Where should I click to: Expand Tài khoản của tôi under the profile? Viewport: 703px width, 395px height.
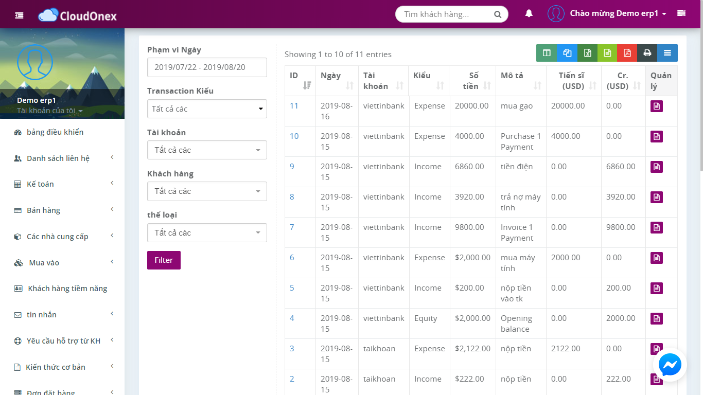[49, 111]
